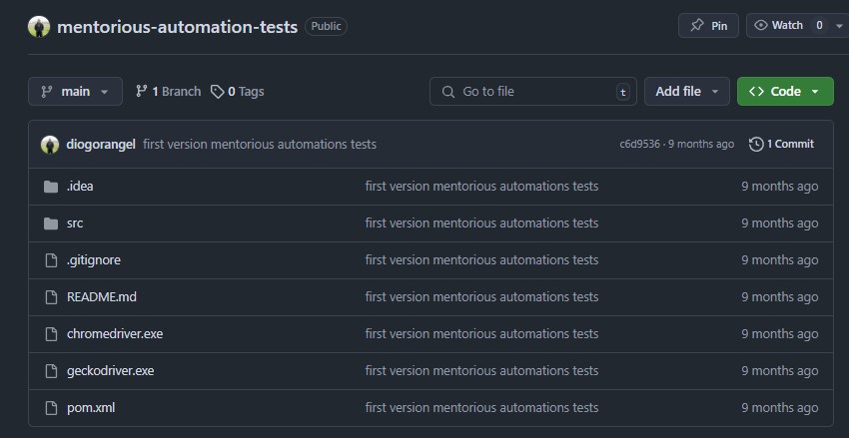Click diogorangel's avatar in the commit row
849x438 pixels.
click(x=50, y=144)
